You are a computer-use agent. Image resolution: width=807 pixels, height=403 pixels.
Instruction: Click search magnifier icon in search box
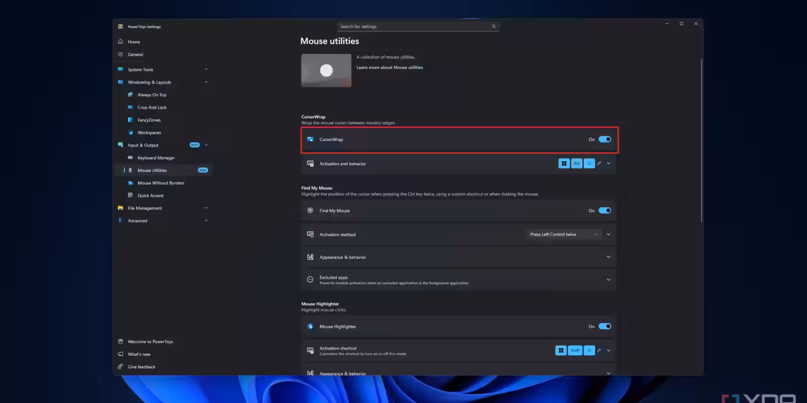tap(494, 27)
